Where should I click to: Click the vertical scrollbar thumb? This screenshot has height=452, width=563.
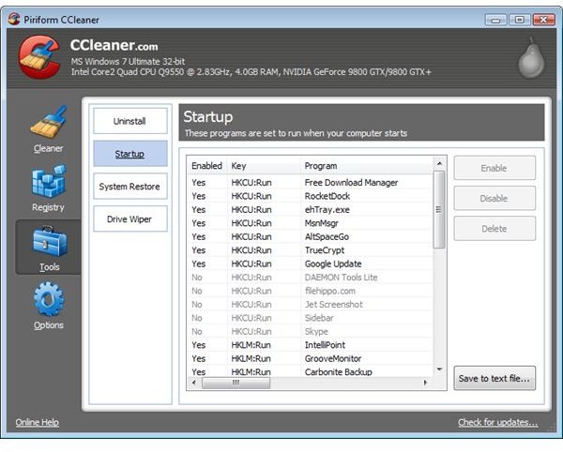(439, 209)
